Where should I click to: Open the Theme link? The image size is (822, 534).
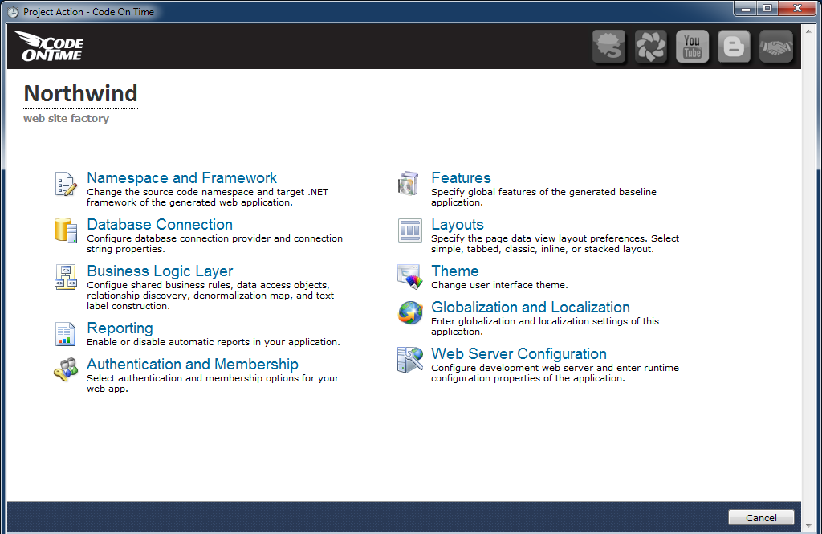click(x=455, y=271)
